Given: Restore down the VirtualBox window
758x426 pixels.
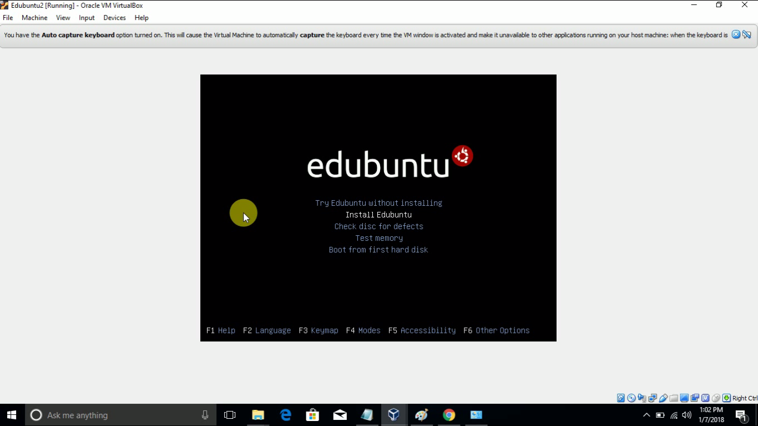Looking at the screenshot, I should click(719, 5).
